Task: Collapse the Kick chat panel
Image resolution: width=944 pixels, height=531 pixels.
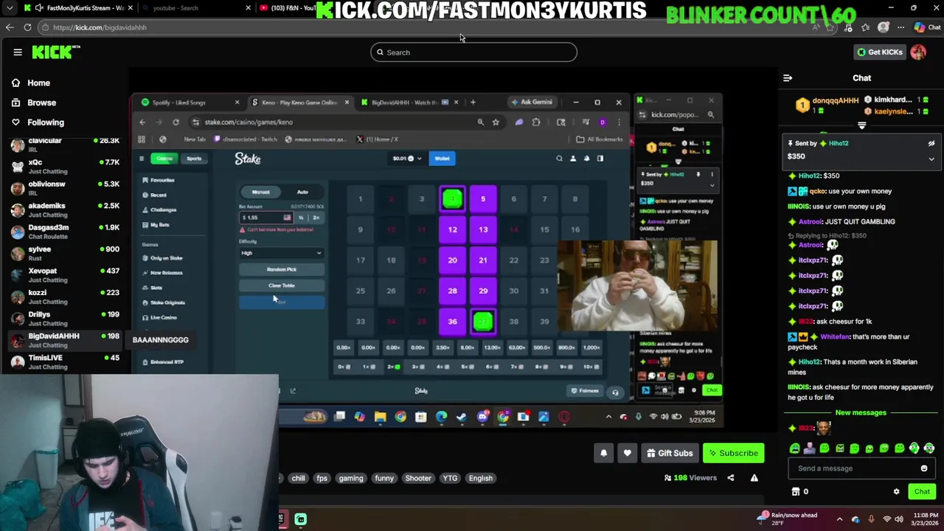Action: pos(788,78)
